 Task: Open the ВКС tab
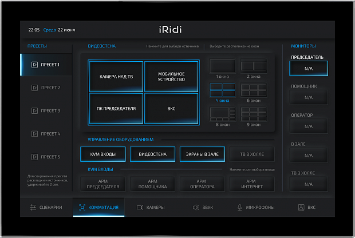tap(307, 207)
